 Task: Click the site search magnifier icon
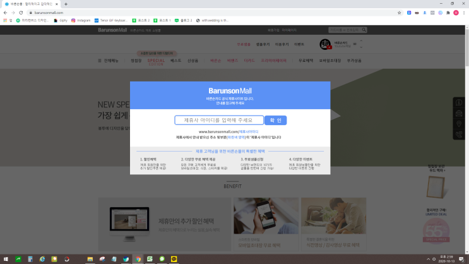click(364, 30)
